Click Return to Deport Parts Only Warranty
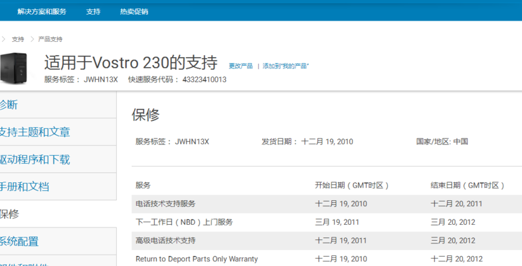This screenshot has height=266, width=522. pyautogui.click(x=197, y=259)
